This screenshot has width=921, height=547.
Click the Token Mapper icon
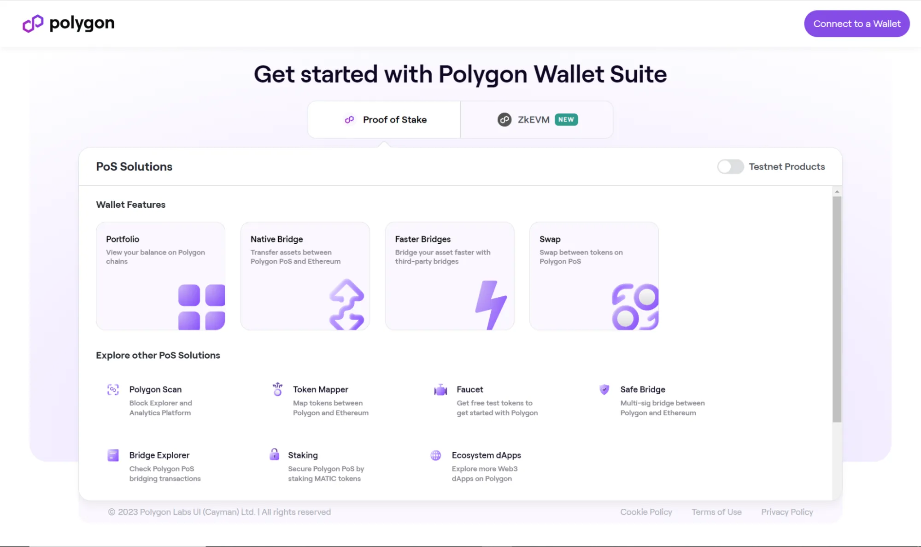[277, 389]
